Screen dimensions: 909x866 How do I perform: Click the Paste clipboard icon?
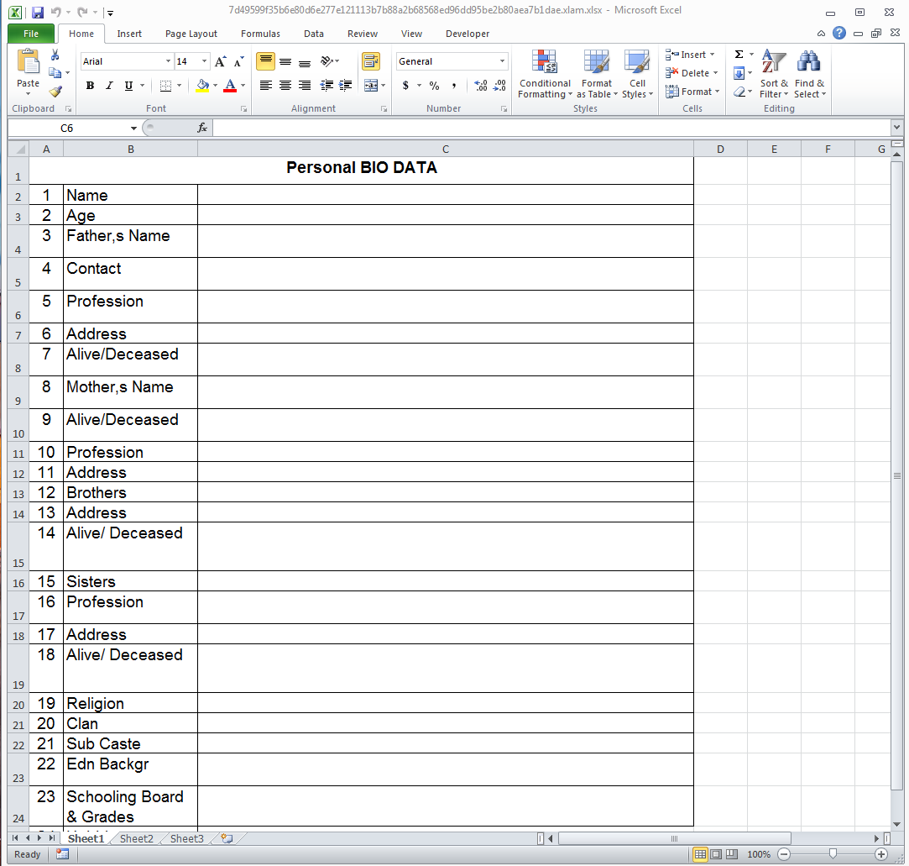[x=28, y=63]
